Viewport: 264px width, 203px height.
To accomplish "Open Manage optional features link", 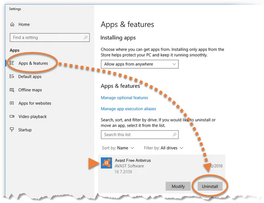I will [125, 98].
